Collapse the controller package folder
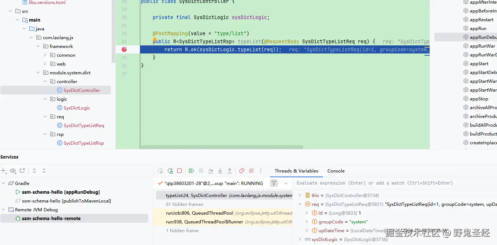 tap(45, 81)
